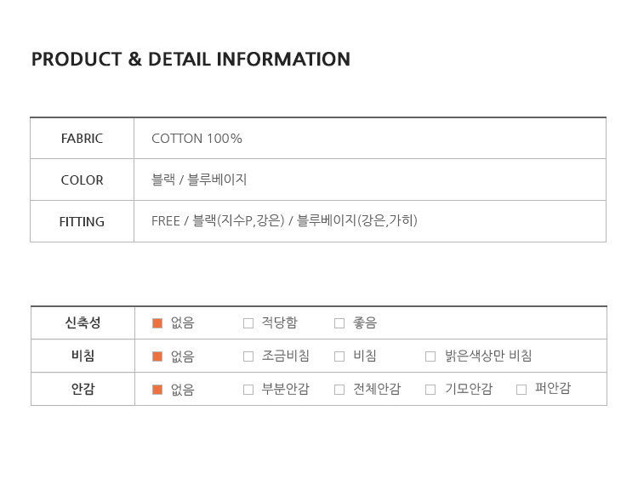Check the 없음 box for 신축성
Viewport: 638px width, 479px height.
click(157, 323)
